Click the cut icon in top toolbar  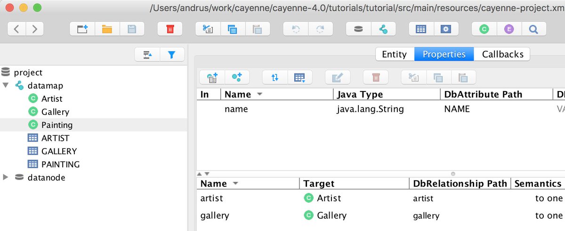click(x=208, y=29)
